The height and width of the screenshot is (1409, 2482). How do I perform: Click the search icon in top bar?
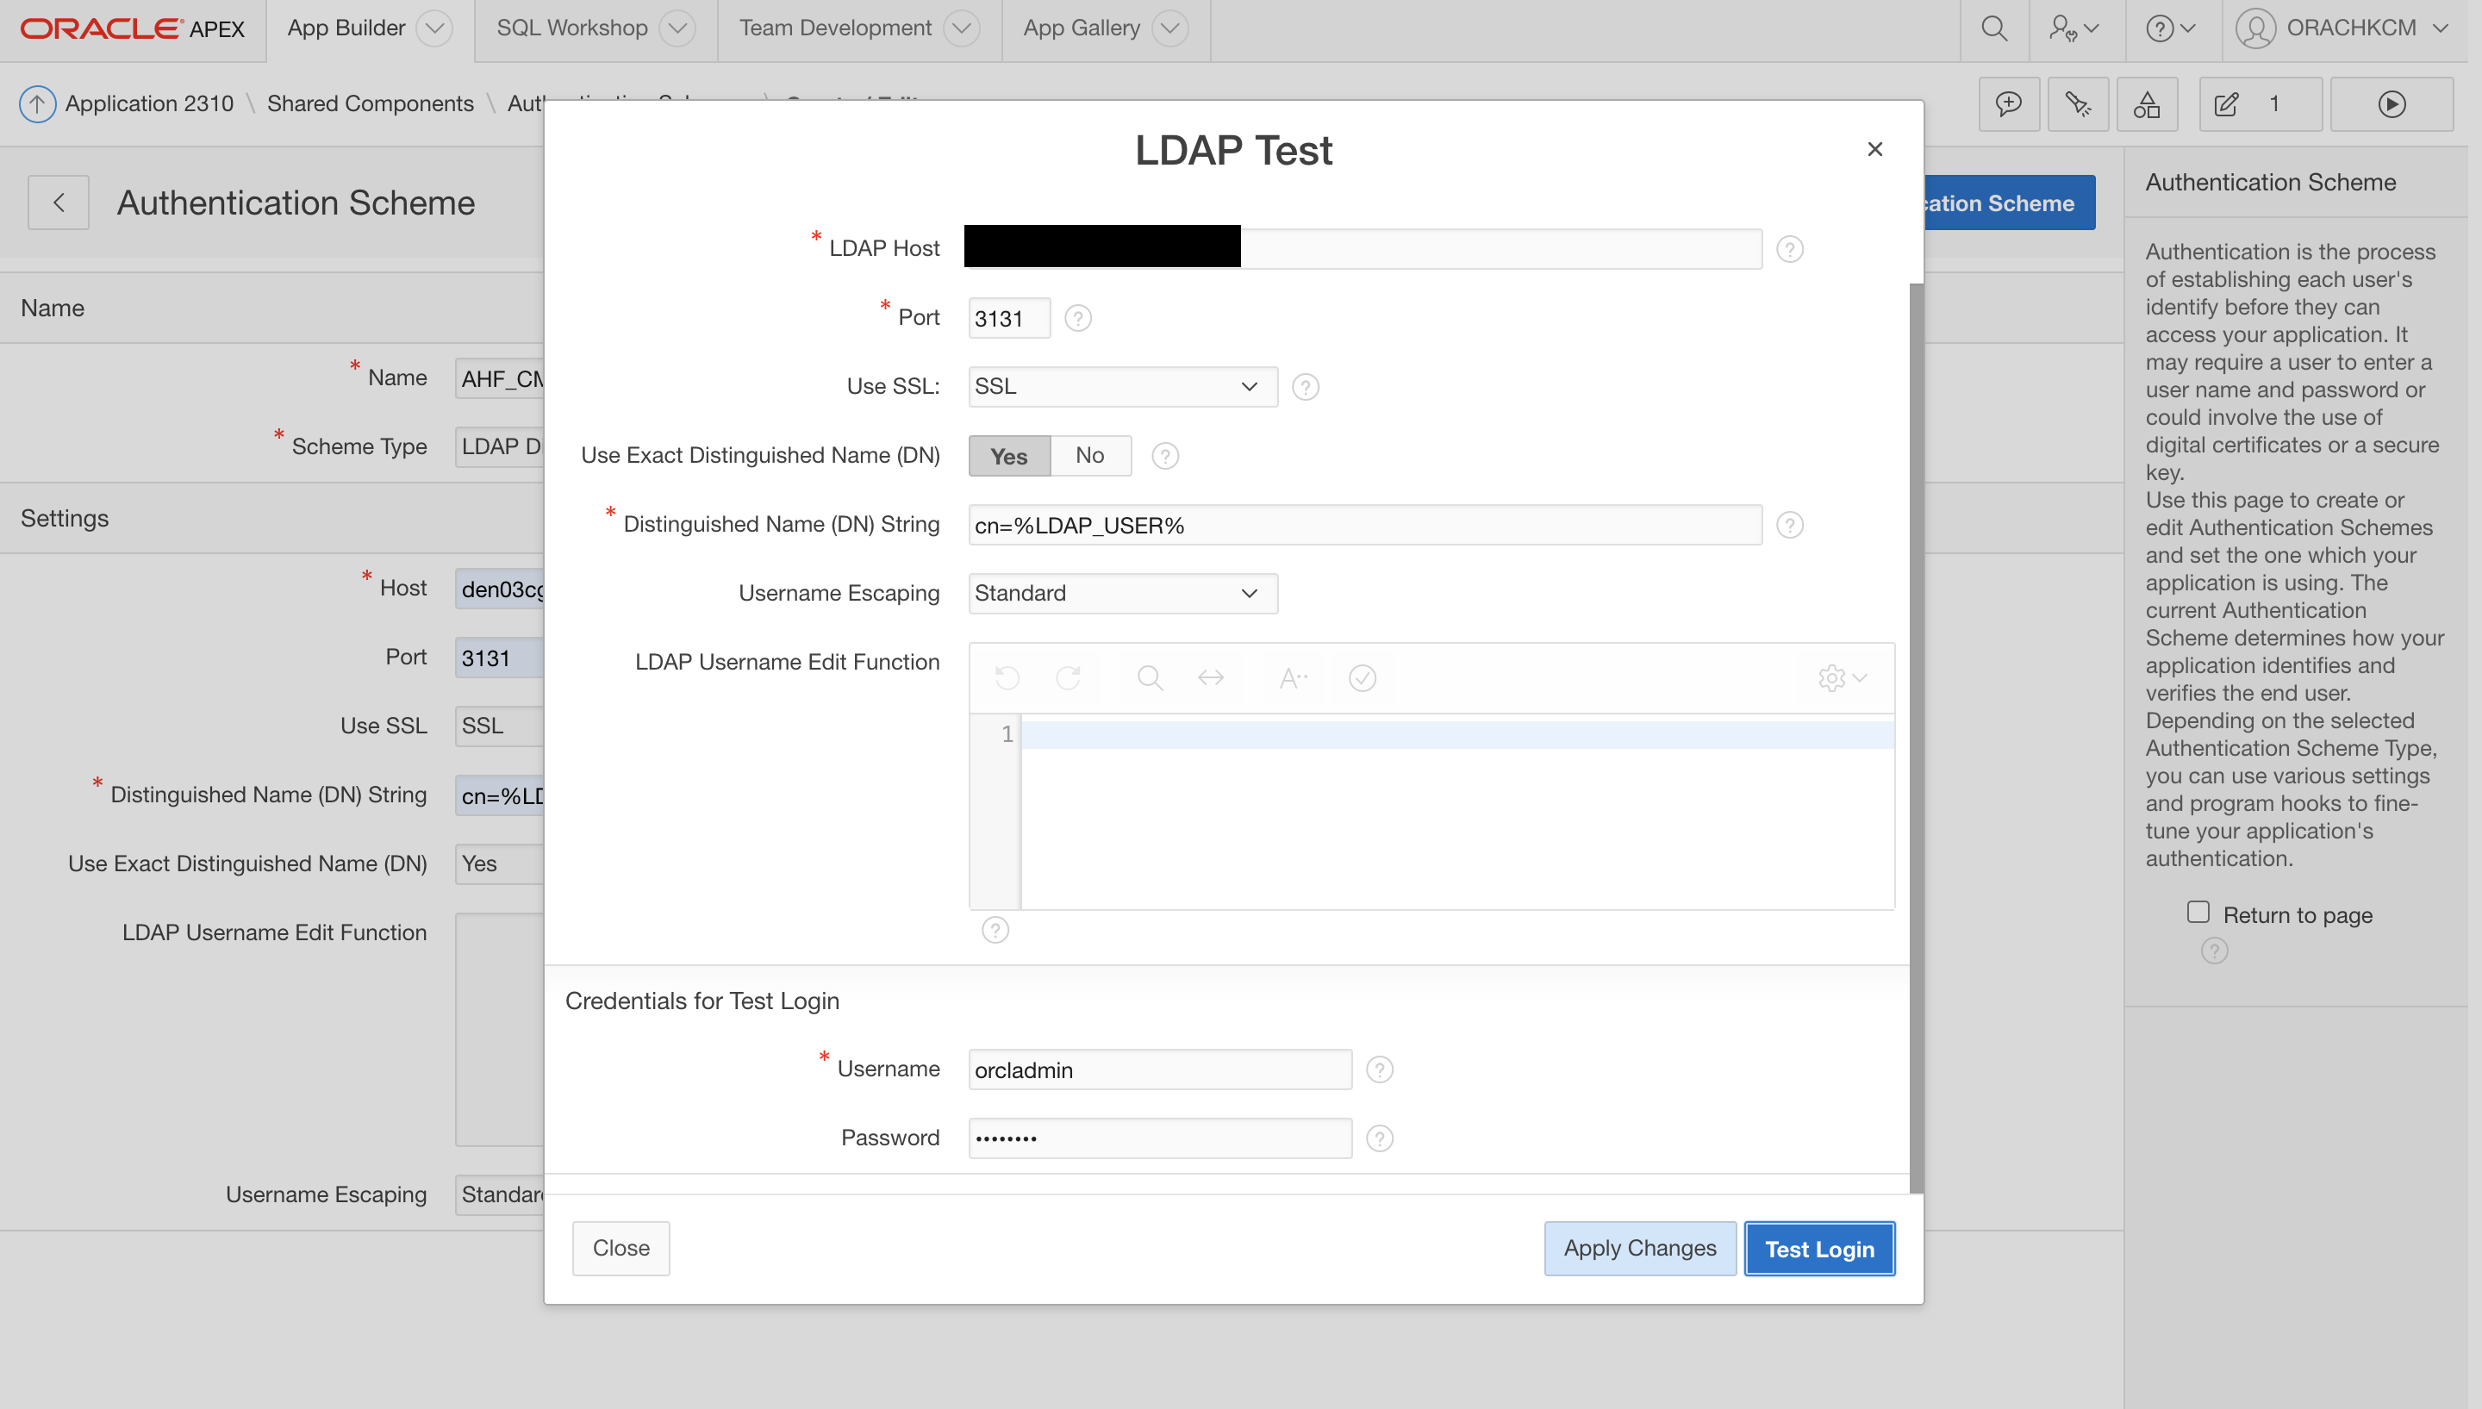coord(1993,28)
